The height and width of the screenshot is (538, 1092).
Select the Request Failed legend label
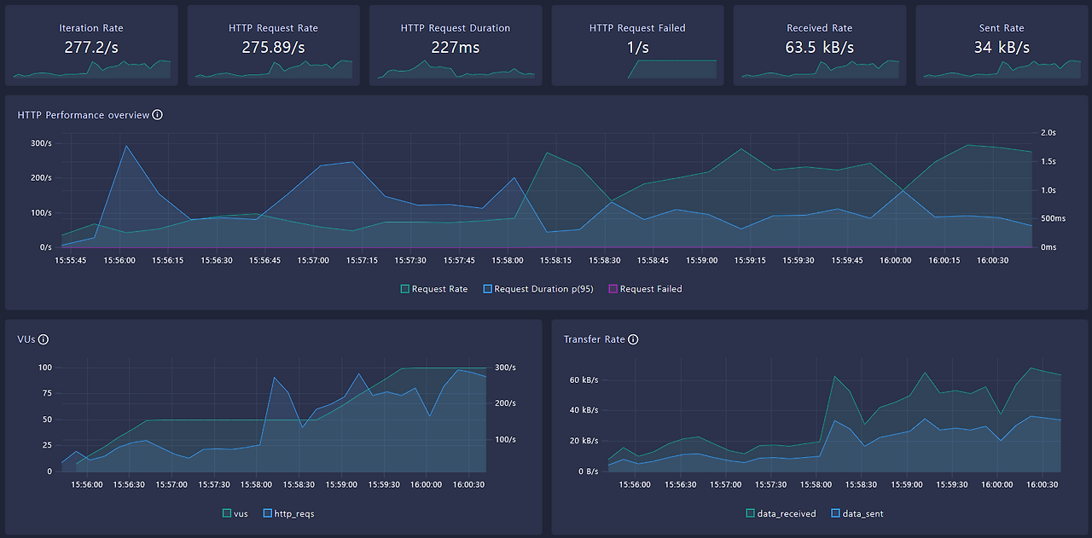click(651, 289)
